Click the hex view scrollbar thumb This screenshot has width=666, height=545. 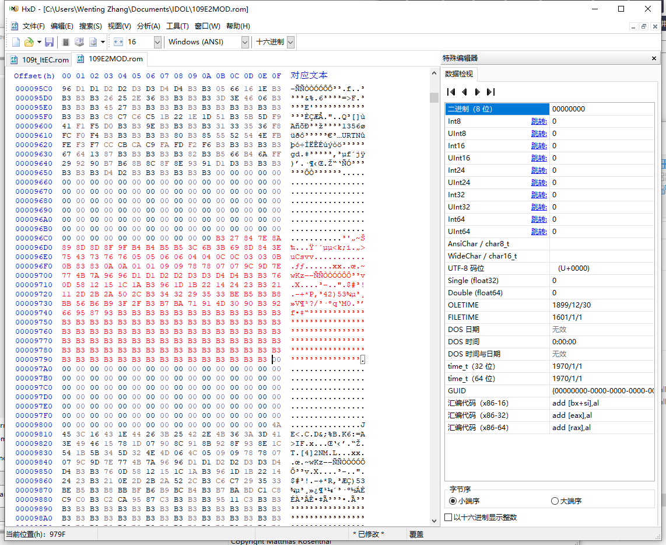[x=434, y=98]
